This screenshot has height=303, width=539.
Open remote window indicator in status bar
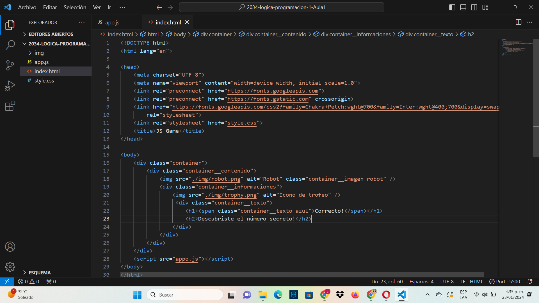pos(7,281)
